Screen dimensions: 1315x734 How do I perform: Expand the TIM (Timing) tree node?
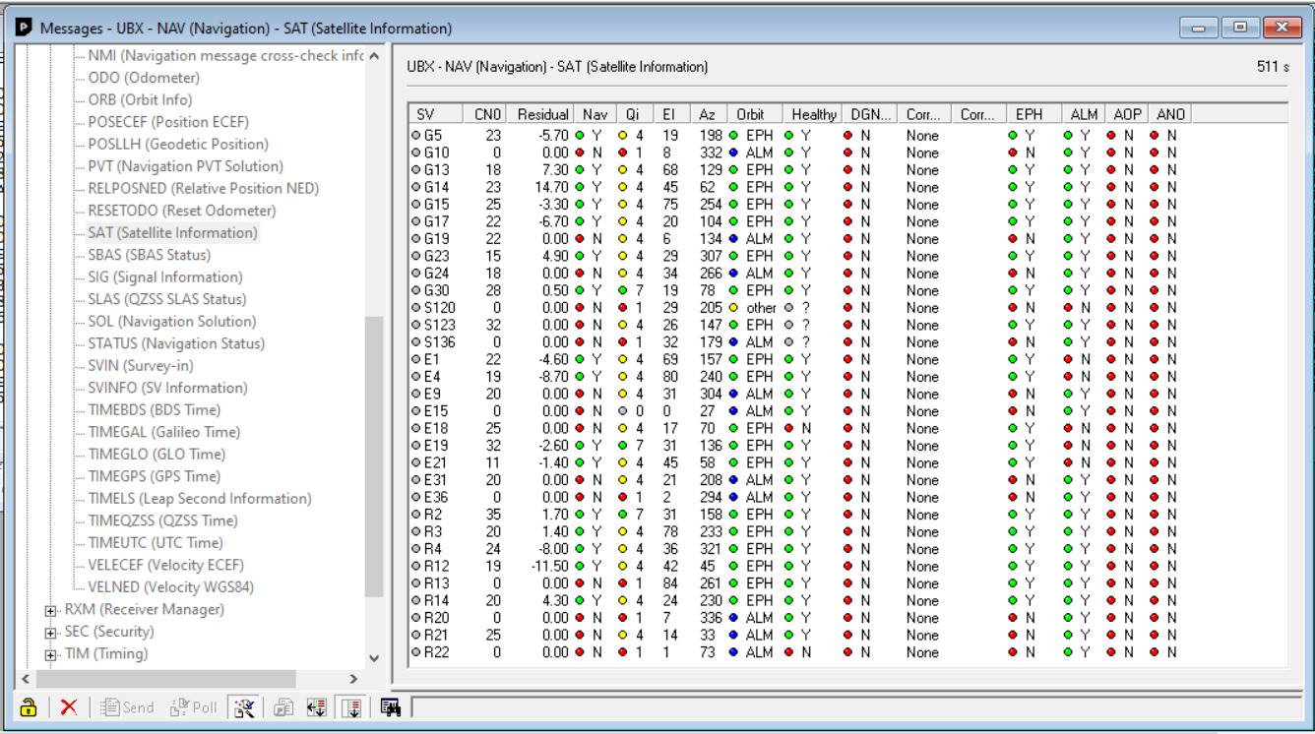(x=51, y=654)
